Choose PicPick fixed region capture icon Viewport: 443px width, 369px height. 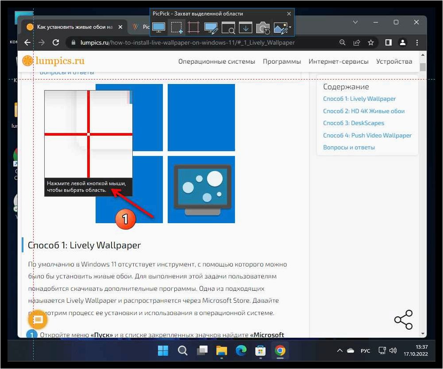[193, 28]
